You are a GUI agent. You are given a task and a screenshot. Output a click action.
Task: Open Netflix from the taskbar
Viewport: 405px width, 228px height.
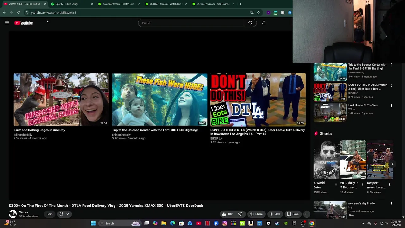click(207, 223)
